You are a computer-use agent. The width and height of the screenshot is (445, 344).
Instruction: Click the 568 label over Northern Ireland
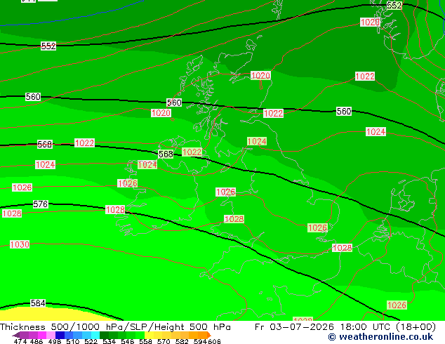(x=166, y=154)
